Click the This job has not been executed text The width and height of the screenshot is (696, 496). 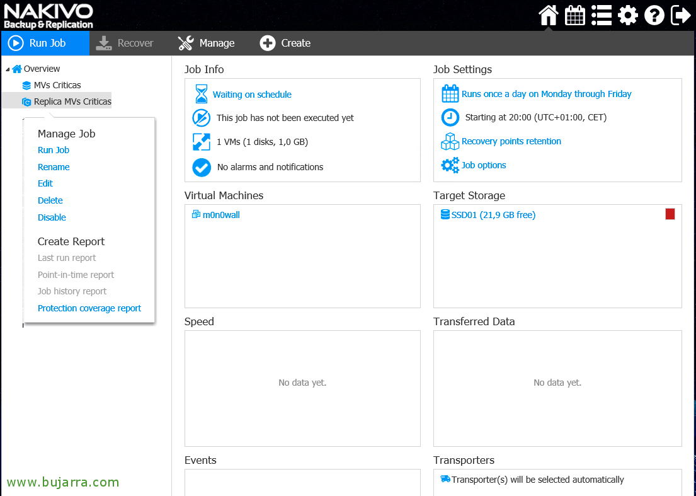pyautogui.click(x=285, y=118)
